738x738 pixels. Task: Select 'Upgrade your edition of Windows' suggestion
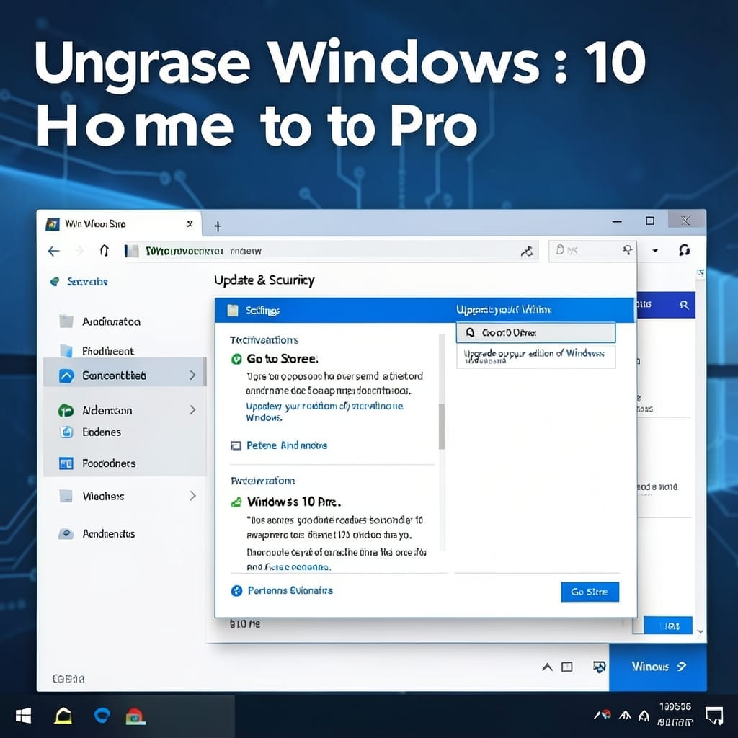point(535,356)
